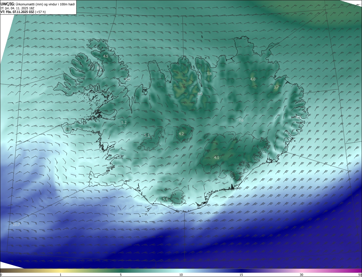Click the '5' tick label on the color scale

[121, 275]
